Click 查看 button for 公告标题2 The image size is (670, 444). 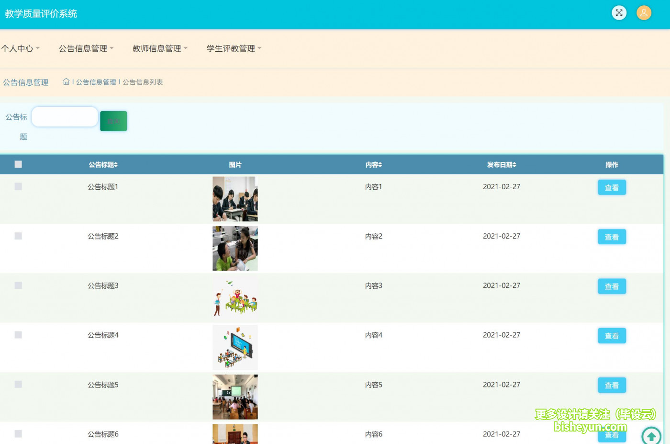tap(612, 237)
